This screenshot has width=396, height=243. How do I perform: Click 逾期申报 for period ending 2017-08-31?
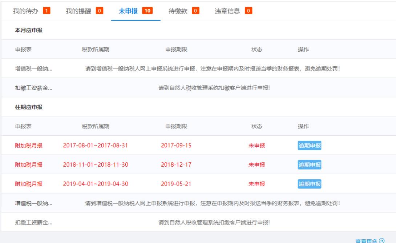click(x=310, y=146)
